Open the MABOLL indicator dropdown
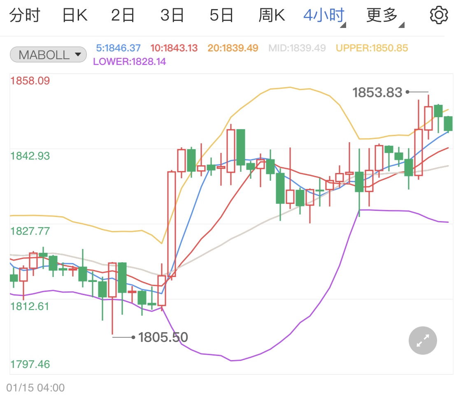 (48, 55)
